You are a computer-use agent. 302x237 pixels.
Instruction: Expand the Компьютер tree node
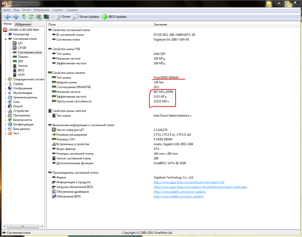tap(5, 34)
